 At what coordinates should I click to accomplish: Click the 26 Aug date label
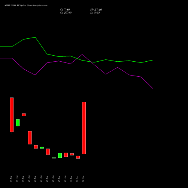[x=53, y=179]
